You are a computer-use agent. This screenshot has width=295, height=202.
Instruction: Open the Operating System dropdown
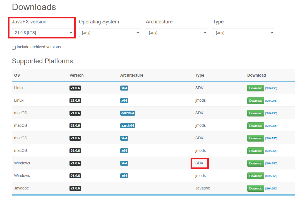click(x=109, y=33)
